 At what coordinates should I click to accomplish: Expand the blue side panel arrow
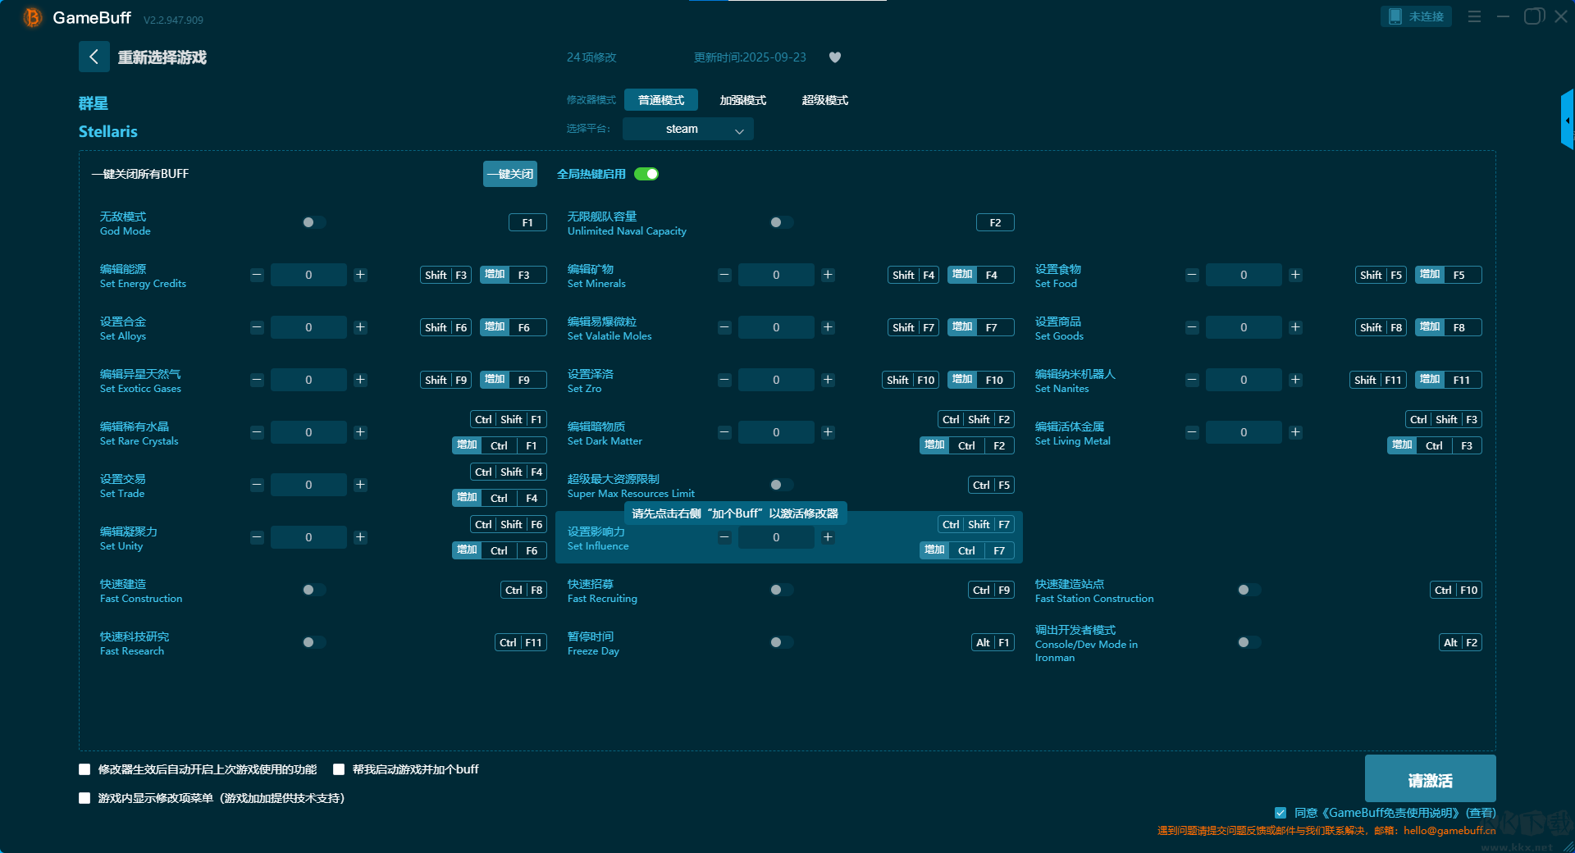(x=1567, y=120)
